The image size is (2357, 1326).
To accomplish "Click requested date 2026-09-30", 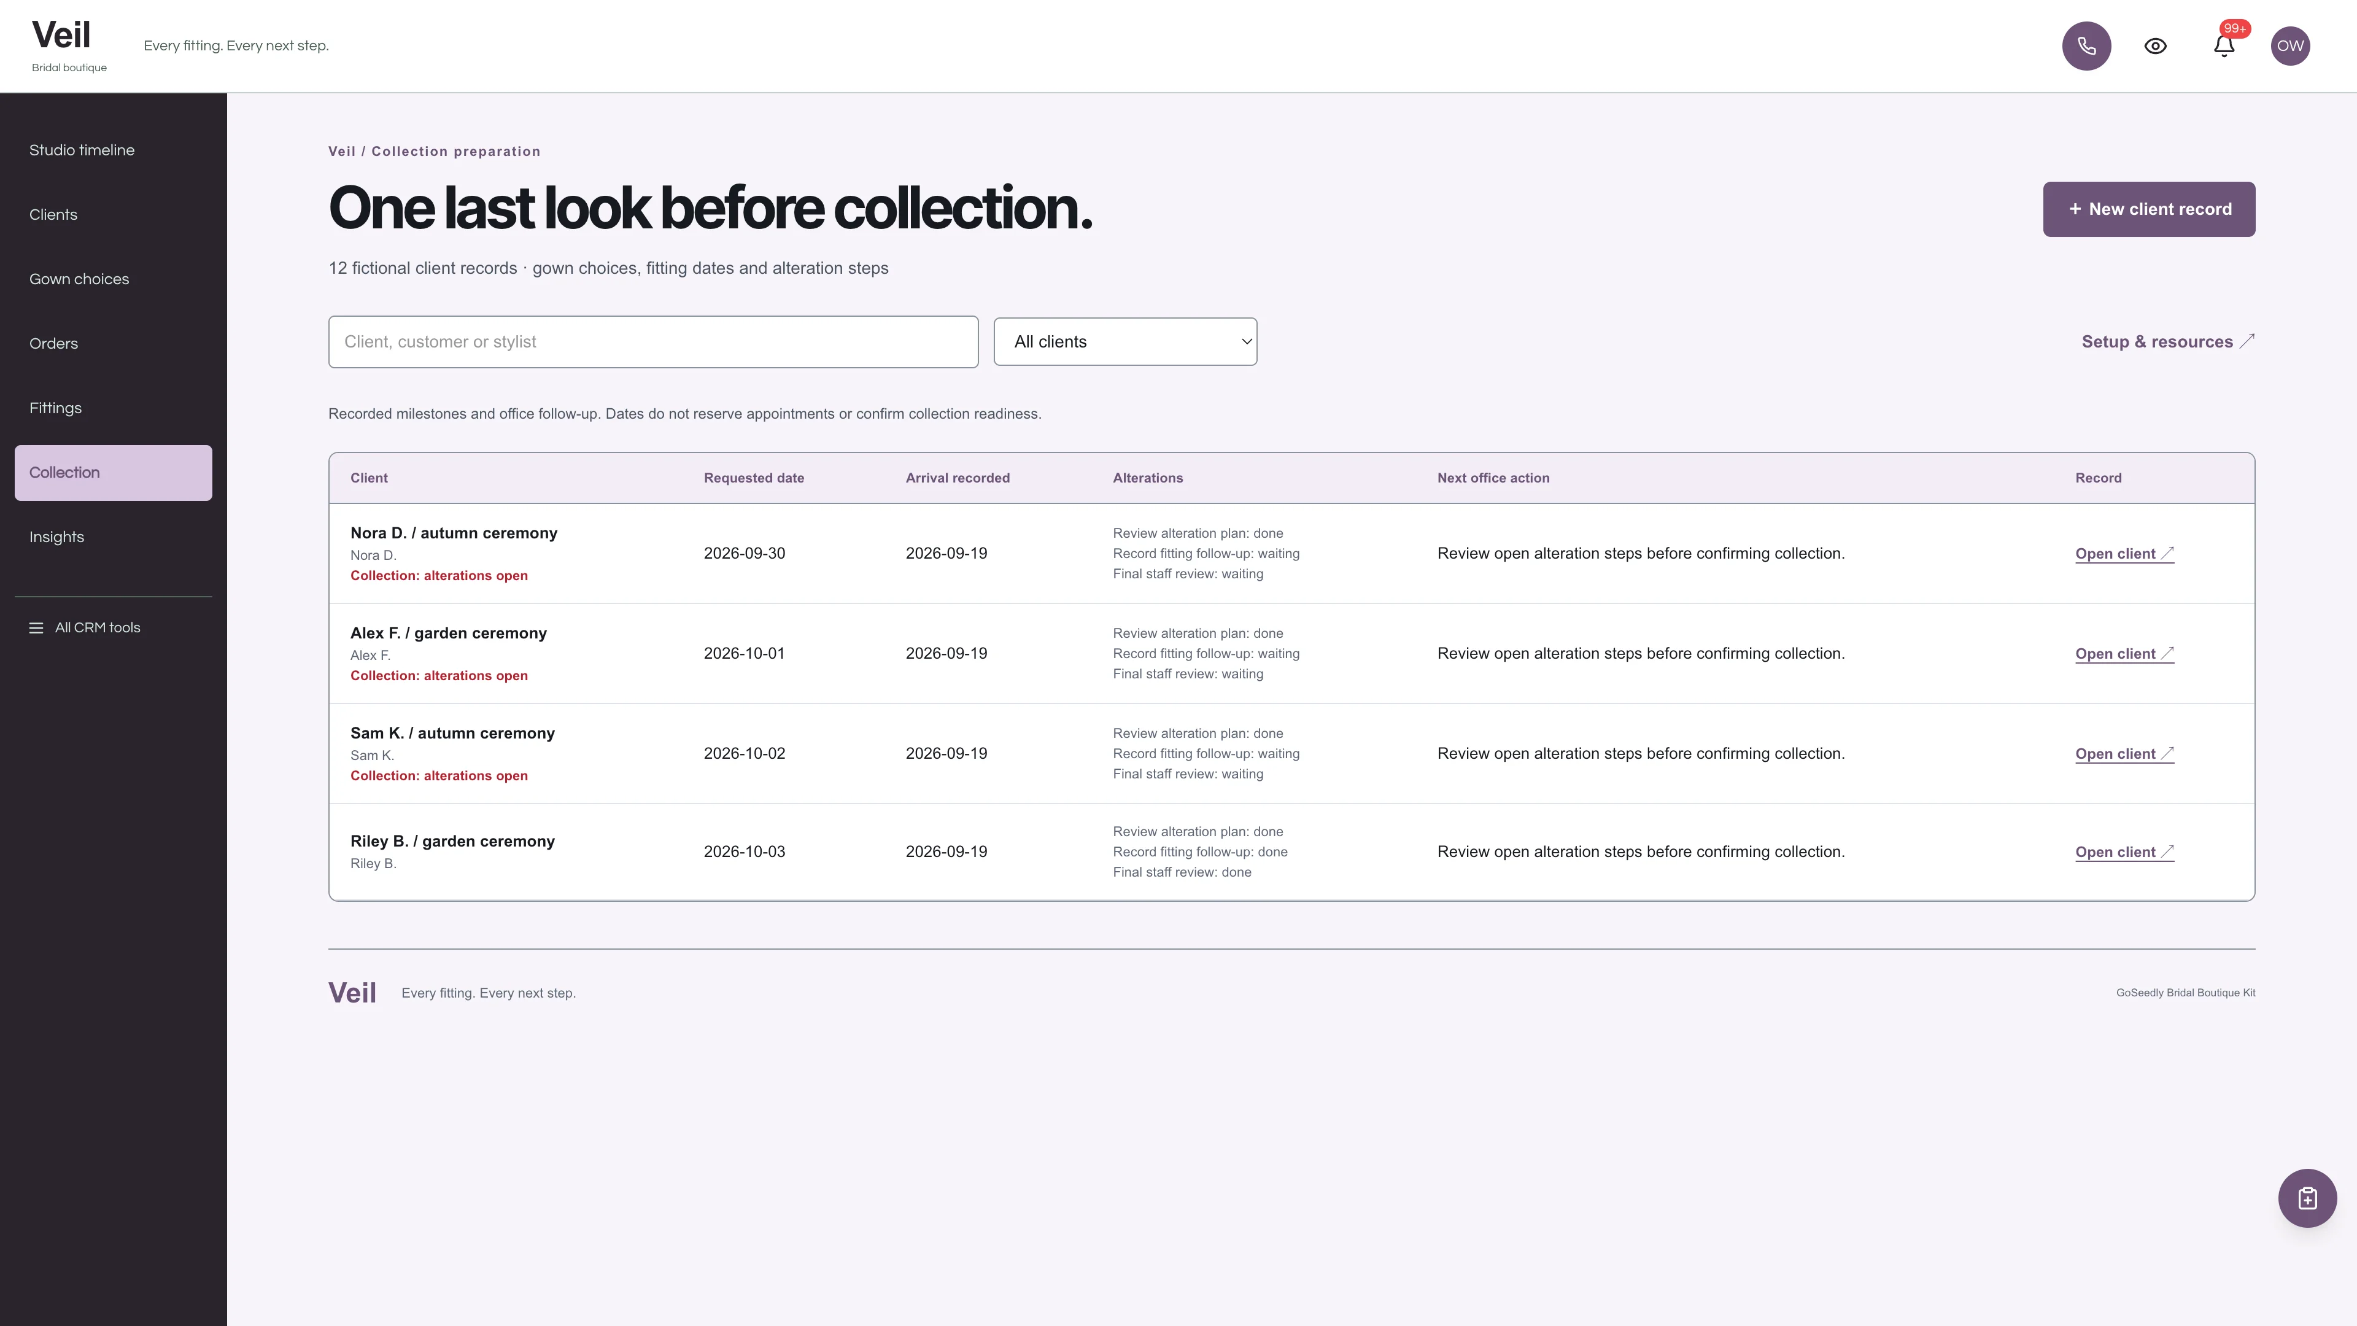I will tap(744, 554).
